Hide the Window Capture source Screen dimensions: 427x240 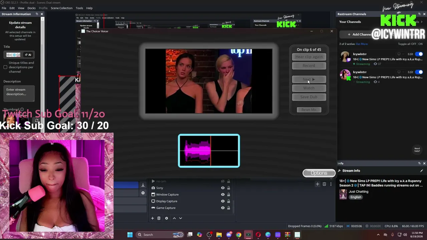223,195
